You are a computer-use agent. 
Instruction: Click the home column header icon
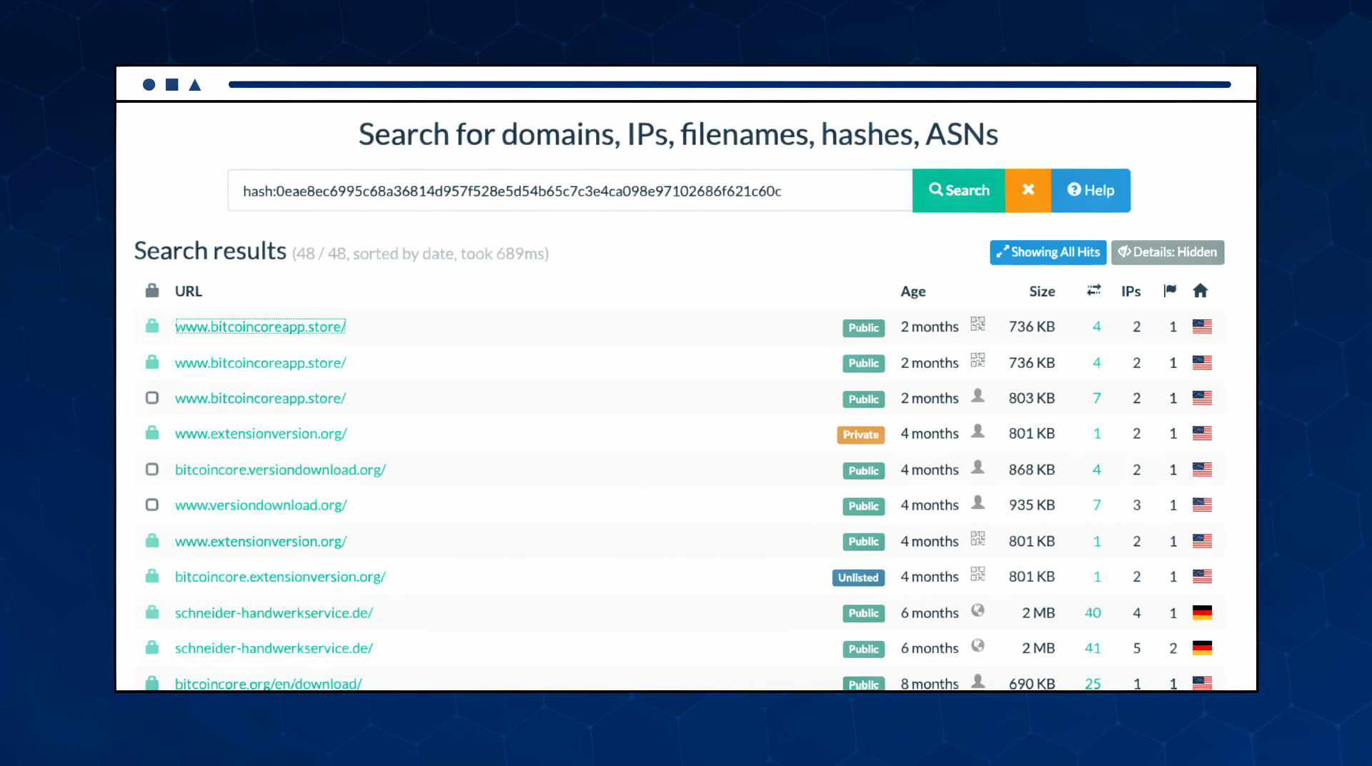click(x=1200, y=290)
